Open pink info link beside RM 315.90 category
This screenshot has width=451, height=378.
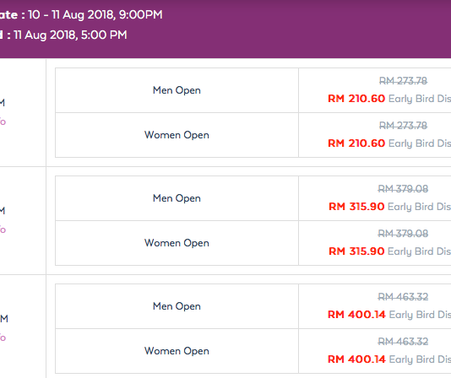tap(3, 230)
